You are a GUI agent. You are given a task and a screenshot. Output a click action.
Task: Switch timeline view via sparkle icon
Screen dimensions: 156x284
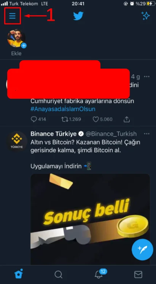pos(145,16)
